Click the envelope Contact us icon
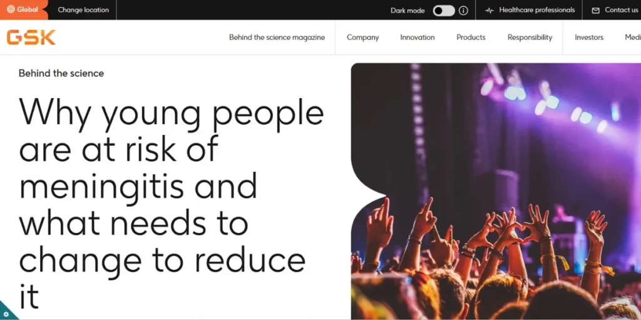Screen dimensions: 641x320 coord(596,11)
